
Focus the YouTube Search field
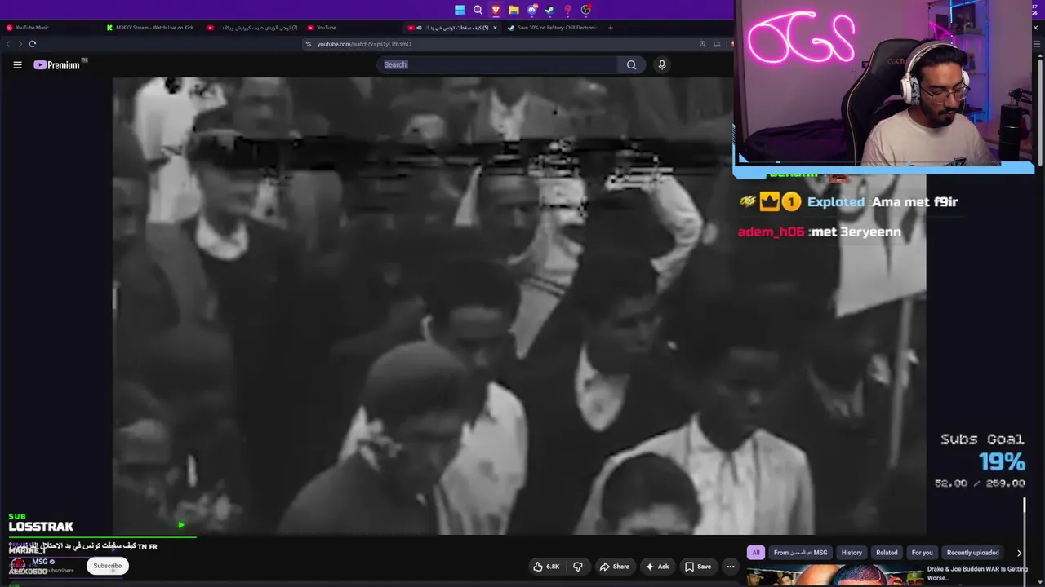pos(496,64)
